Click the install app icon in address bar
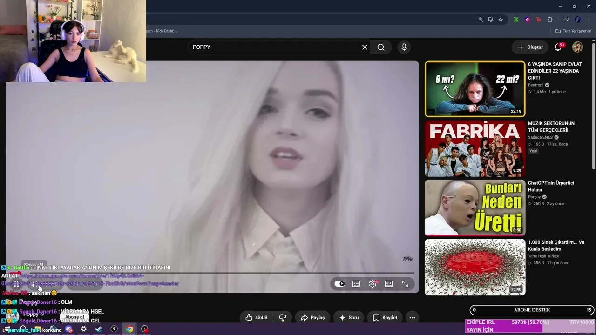Image resolution: width=596 pixels, height=335 pixels. pos(491,20)
